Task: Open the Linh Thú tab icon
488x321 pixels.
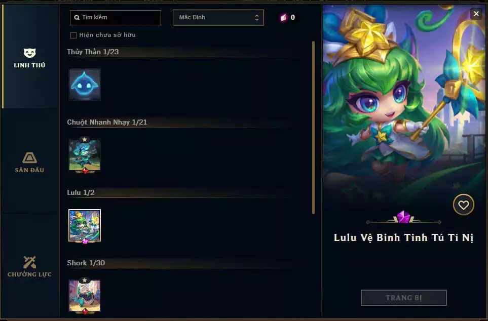Action: click(x=29, y=53)
